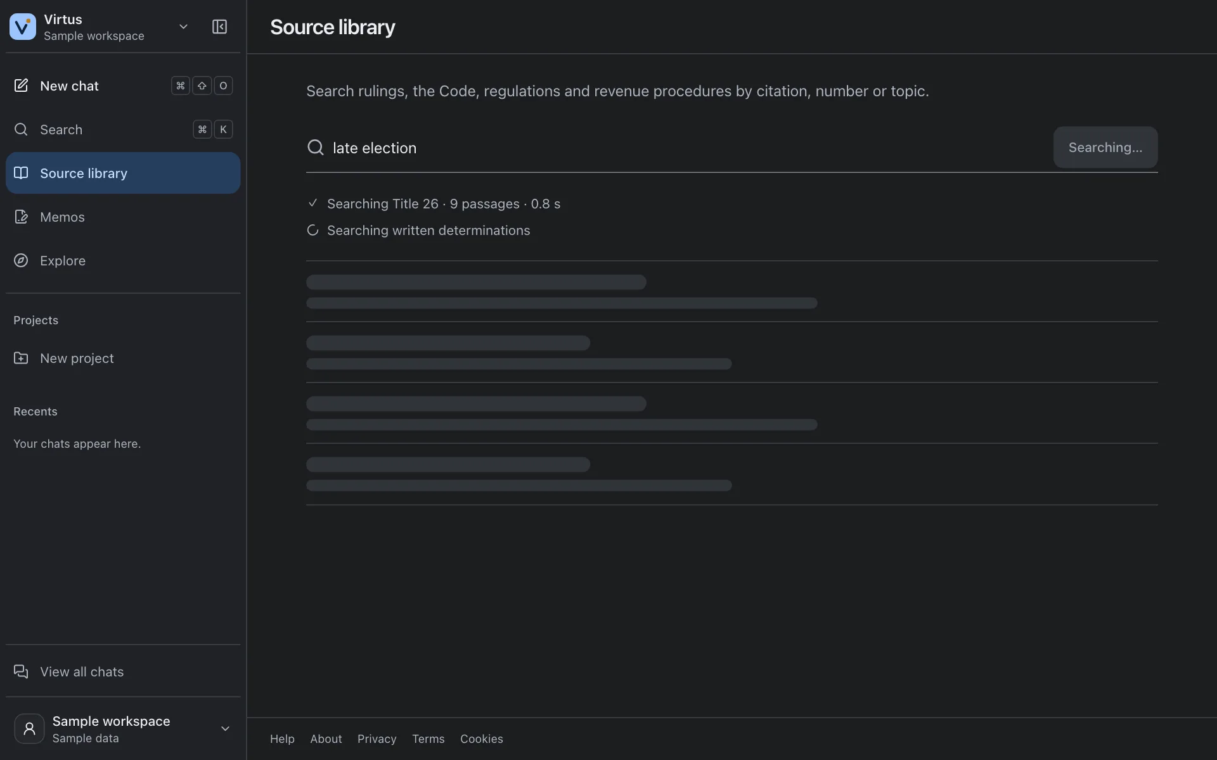Open Memos from the sidebar
The height and width of the screenshot is (760, 1217).
point(123,217)
